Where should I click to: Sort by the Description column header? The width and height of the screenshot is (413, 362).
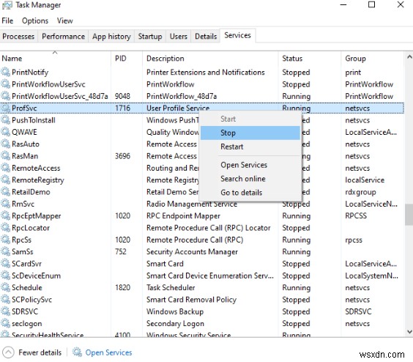point(210,59)
